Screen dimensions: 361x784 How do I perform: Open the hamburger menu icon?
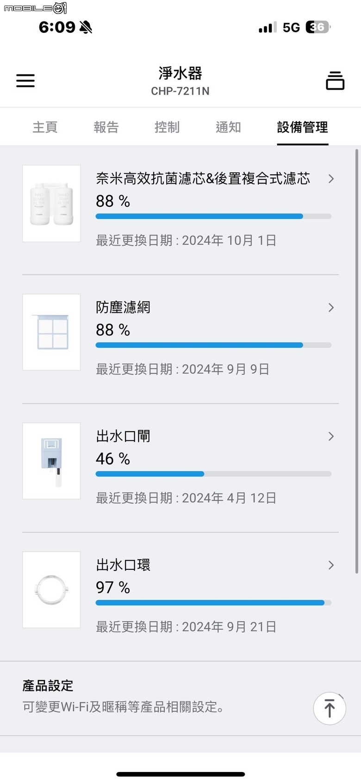pos(25,81)
